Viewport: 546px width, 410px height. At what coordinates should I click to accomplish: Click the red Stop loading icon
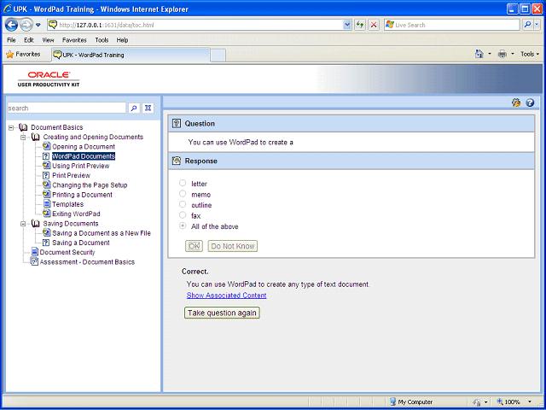[374, 25]
